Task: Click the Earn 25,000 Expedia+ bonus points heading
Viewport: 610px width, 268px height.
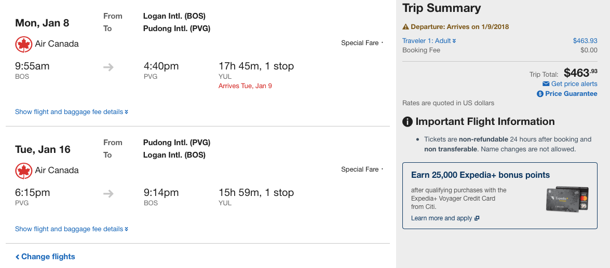Action: [480, 175]
